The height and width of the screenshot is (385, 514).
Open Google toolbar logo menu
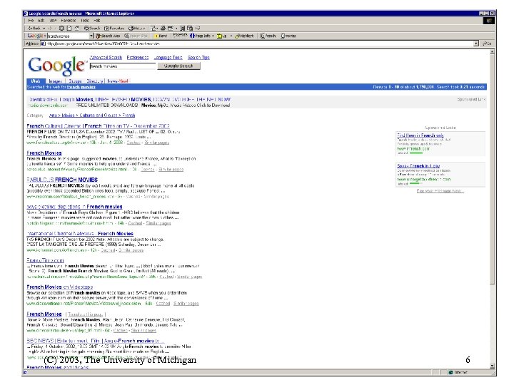[36, 36]
